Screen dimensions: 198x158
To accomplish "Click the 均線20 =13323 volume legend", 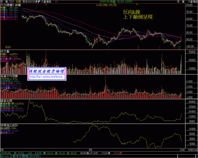I will [9, 56].
